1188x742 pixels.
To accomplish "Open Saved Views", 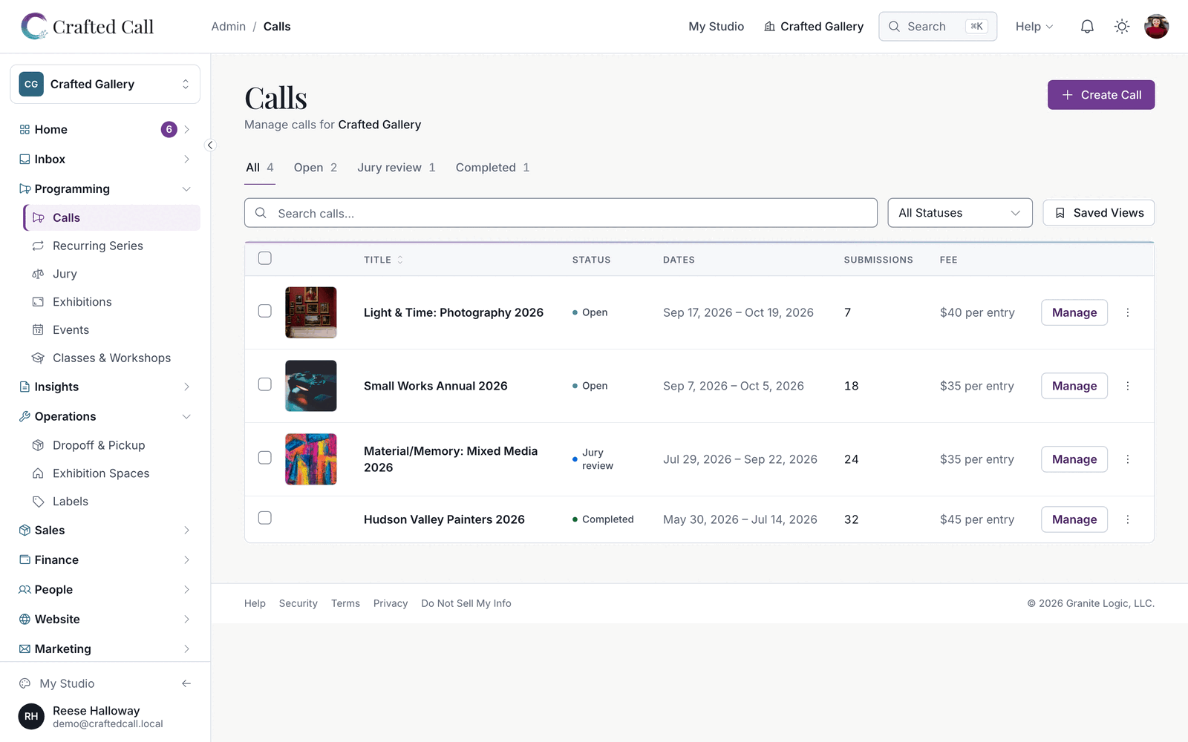I will (1099, 213).
